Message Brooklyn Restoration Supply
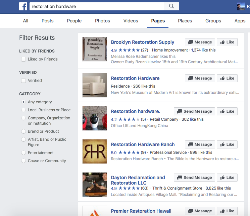Image resolution: width=250 pixels, height=216 pixels. [x=200, y=42]
